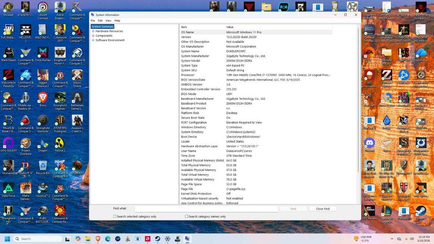Open the Black Desert desktop icon
The image size is (434, 244).
(8, 55)
